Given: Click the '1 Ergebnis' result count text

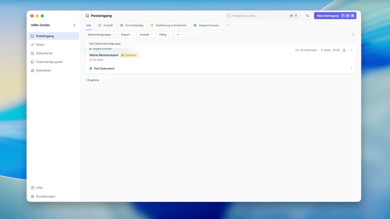Looking at the screenshot, I should [x=93, y=80].
